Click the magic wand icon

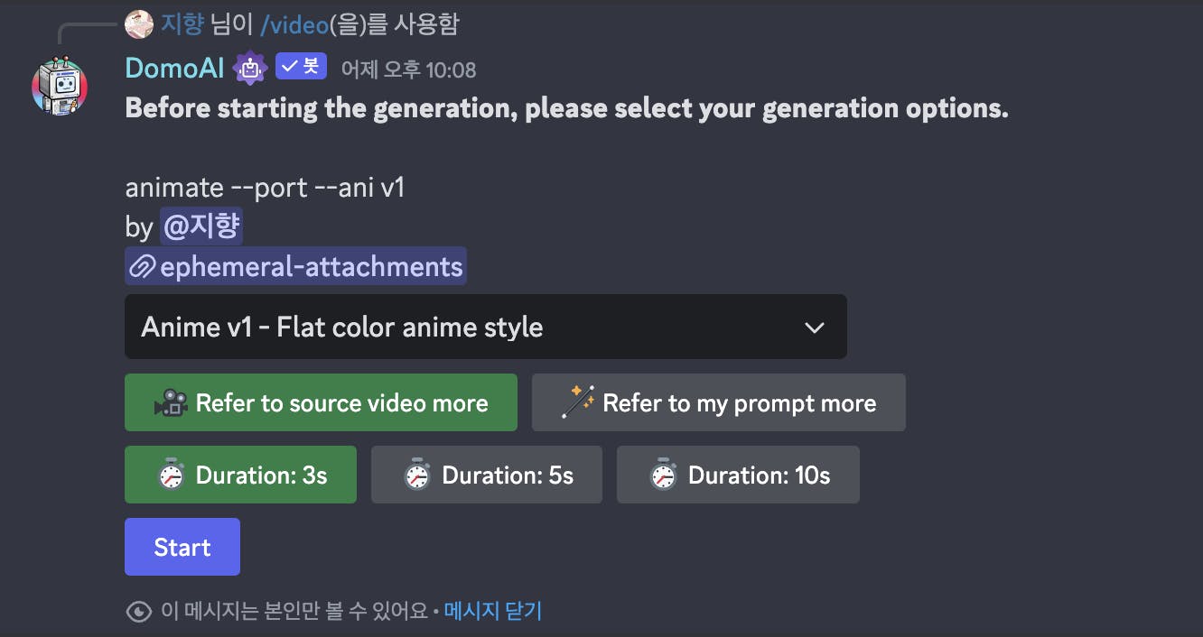(x=577, y=403)
